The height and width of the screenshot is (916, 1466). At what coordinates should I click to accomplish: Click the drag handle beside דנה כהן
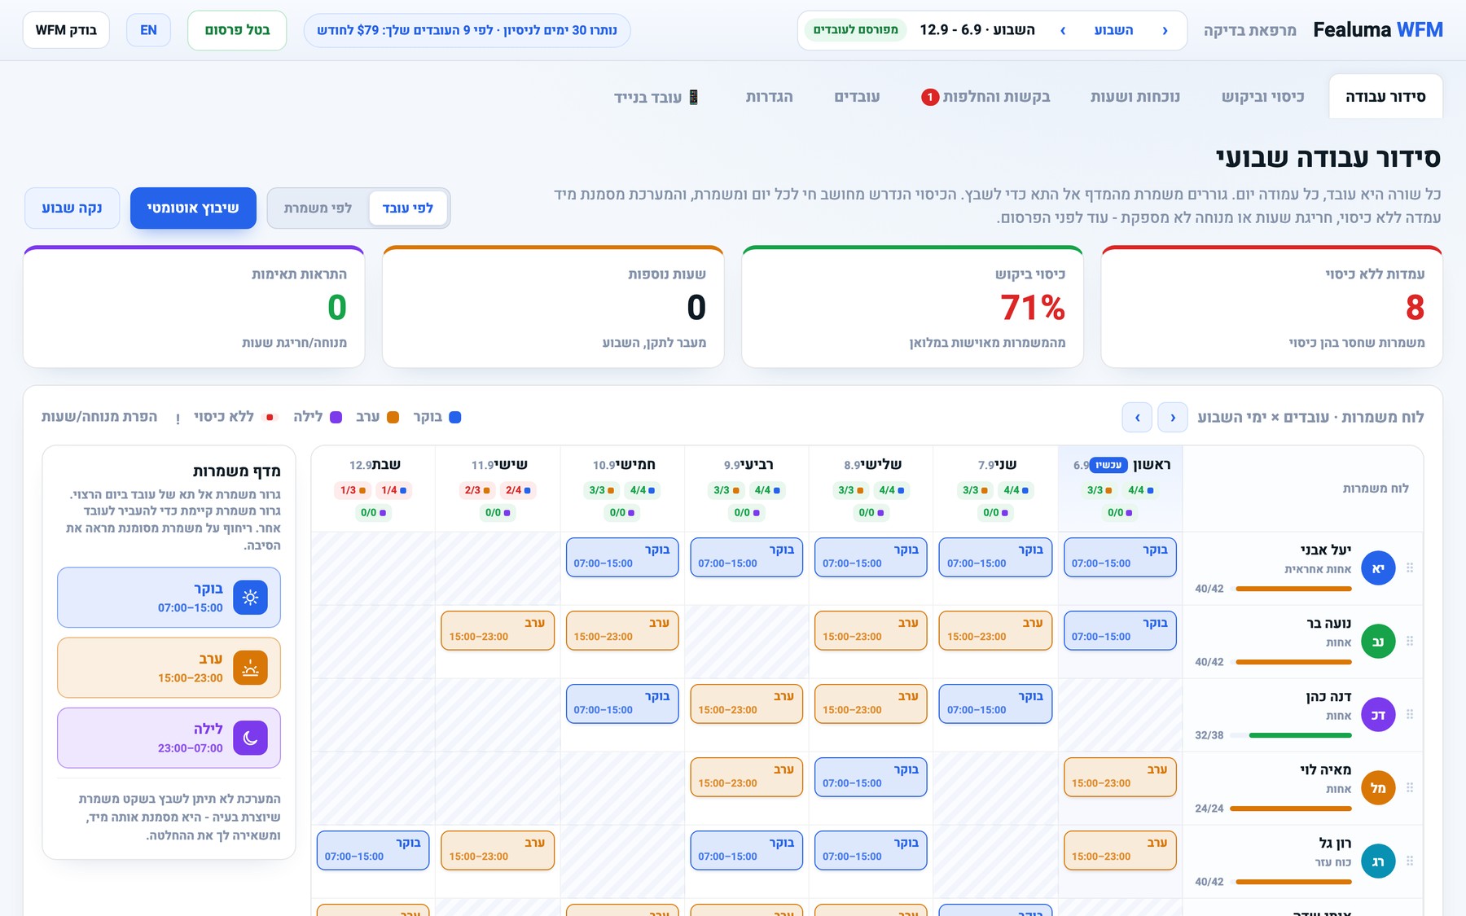pyautogui.click(x=1410, y=714)
